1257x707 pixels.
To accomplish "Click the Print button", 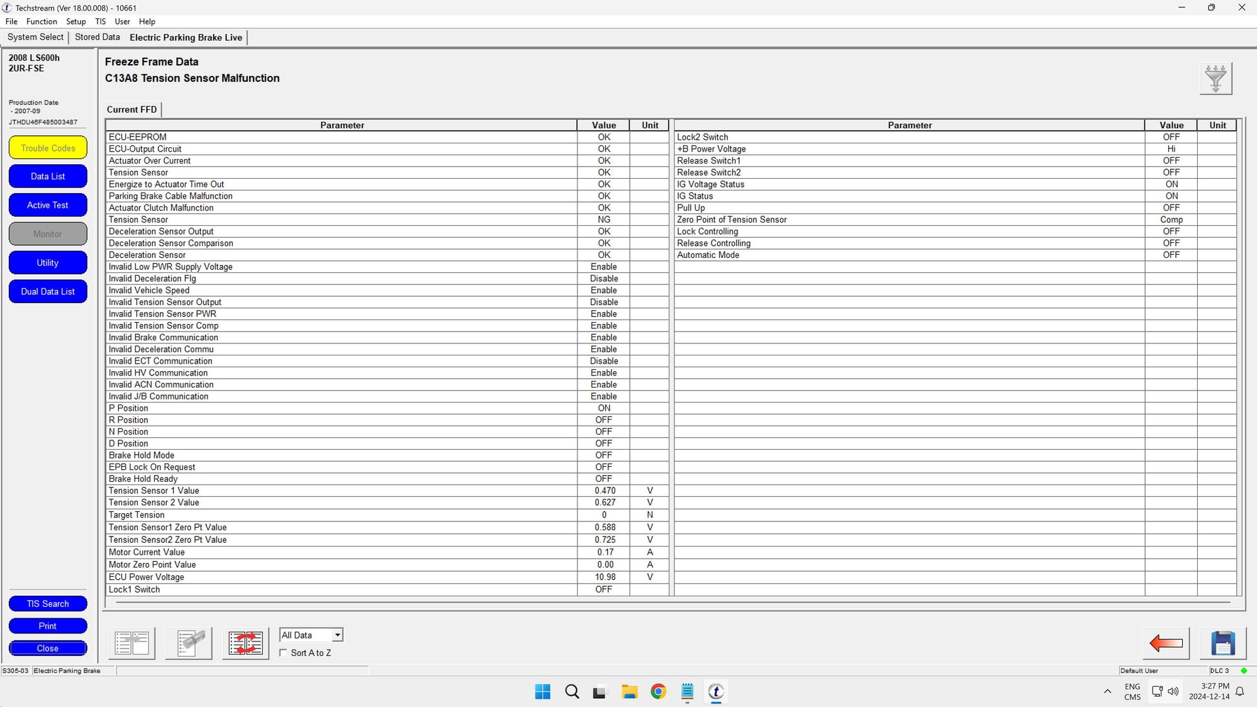I will [x=48, y=626].
